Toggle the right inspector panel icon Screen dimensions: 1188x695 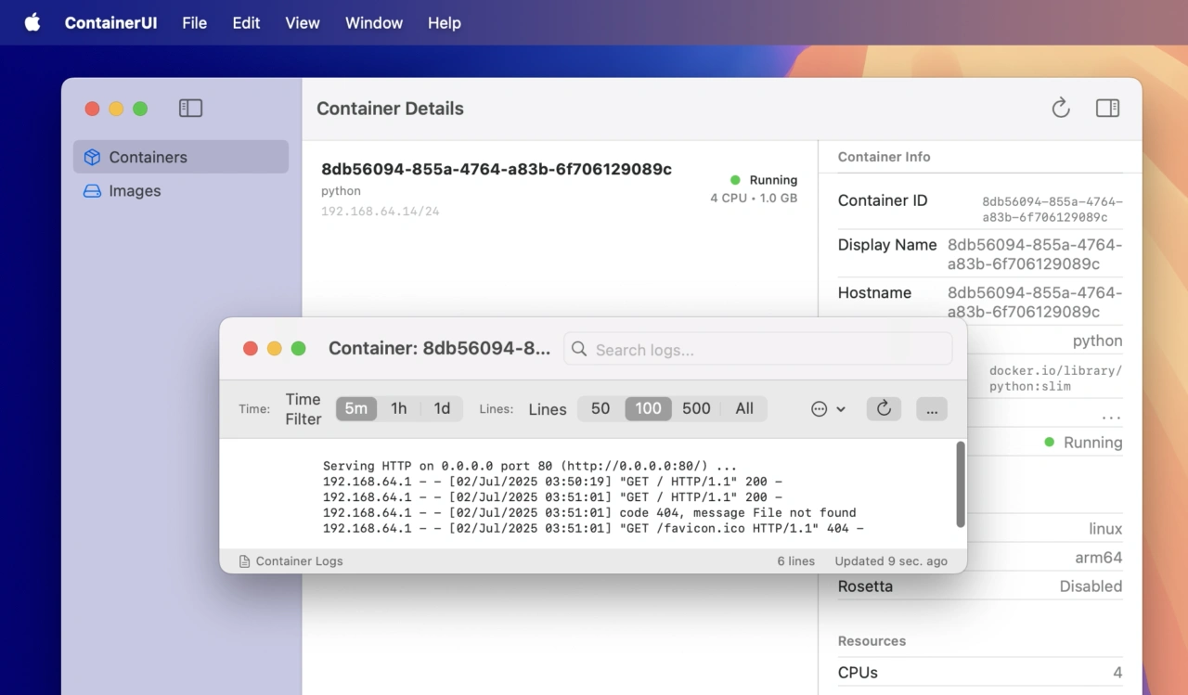click(x=1107, y=109)
